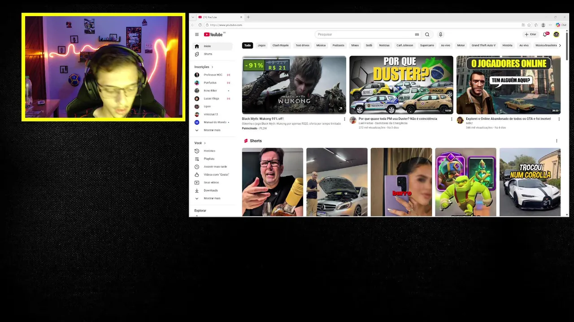Open the on-screen keyboard icon in search
Screen dimensions: 574x322
(x=417, y=34)
